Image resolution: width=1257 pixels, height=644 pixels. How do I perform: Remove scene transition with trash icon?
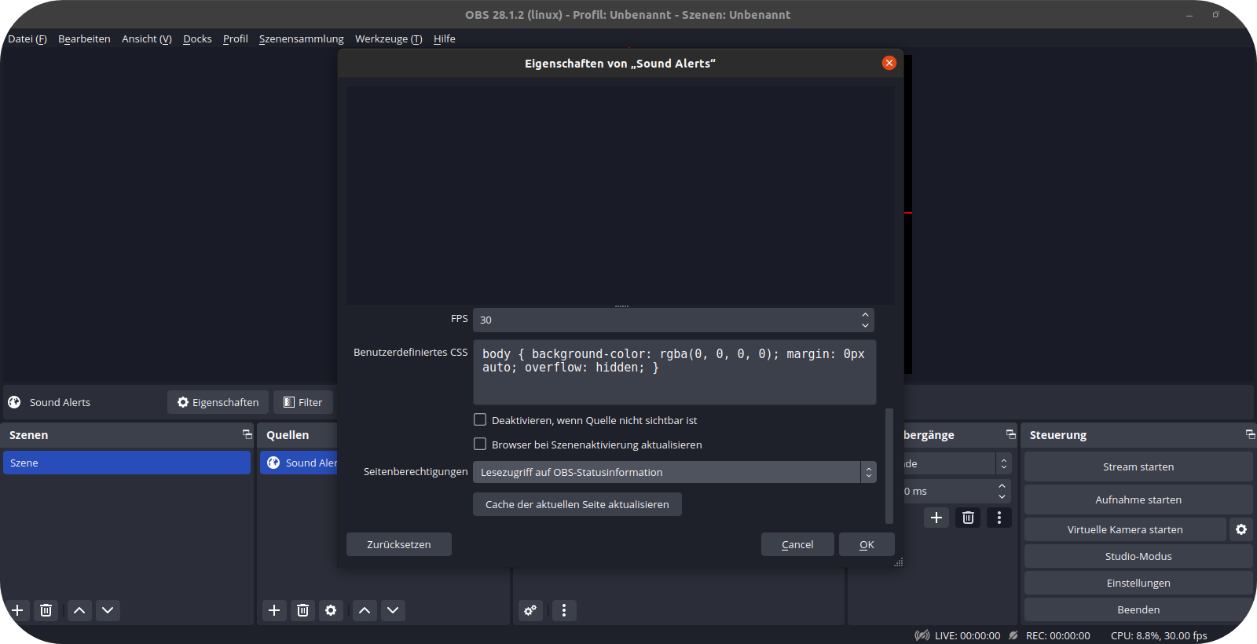point(968,518)
